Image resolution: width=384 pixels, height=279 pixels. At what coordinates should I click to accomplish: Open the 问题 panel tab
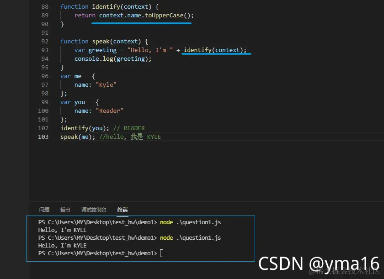(x=44, y=210)
